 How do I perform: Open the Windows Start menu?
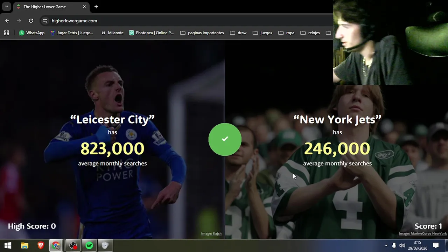[x=8, y=246]
